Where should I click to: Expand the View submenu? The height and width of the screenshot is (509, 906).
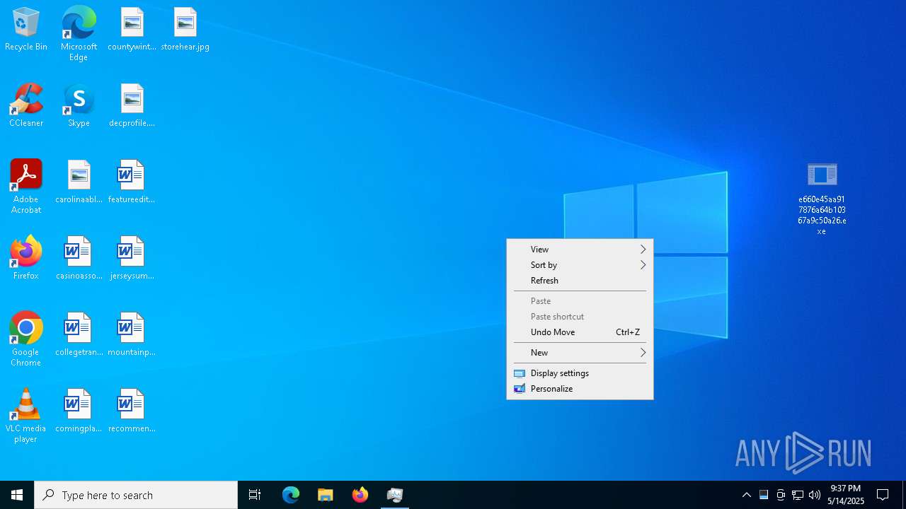580,250
